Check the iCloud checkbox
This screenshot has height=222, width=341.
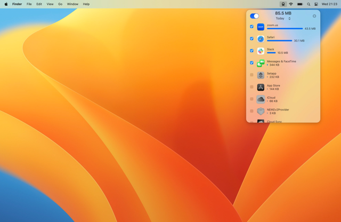click(x=251, y=99)
